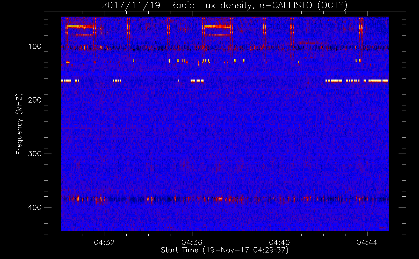
Task: Click the '100' frequency tick label
Action: tap(35, 46)
